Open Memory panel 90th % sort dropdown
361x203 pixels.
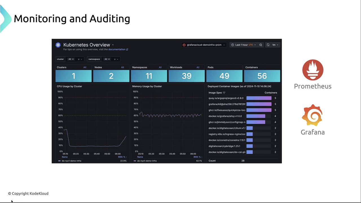198,157
